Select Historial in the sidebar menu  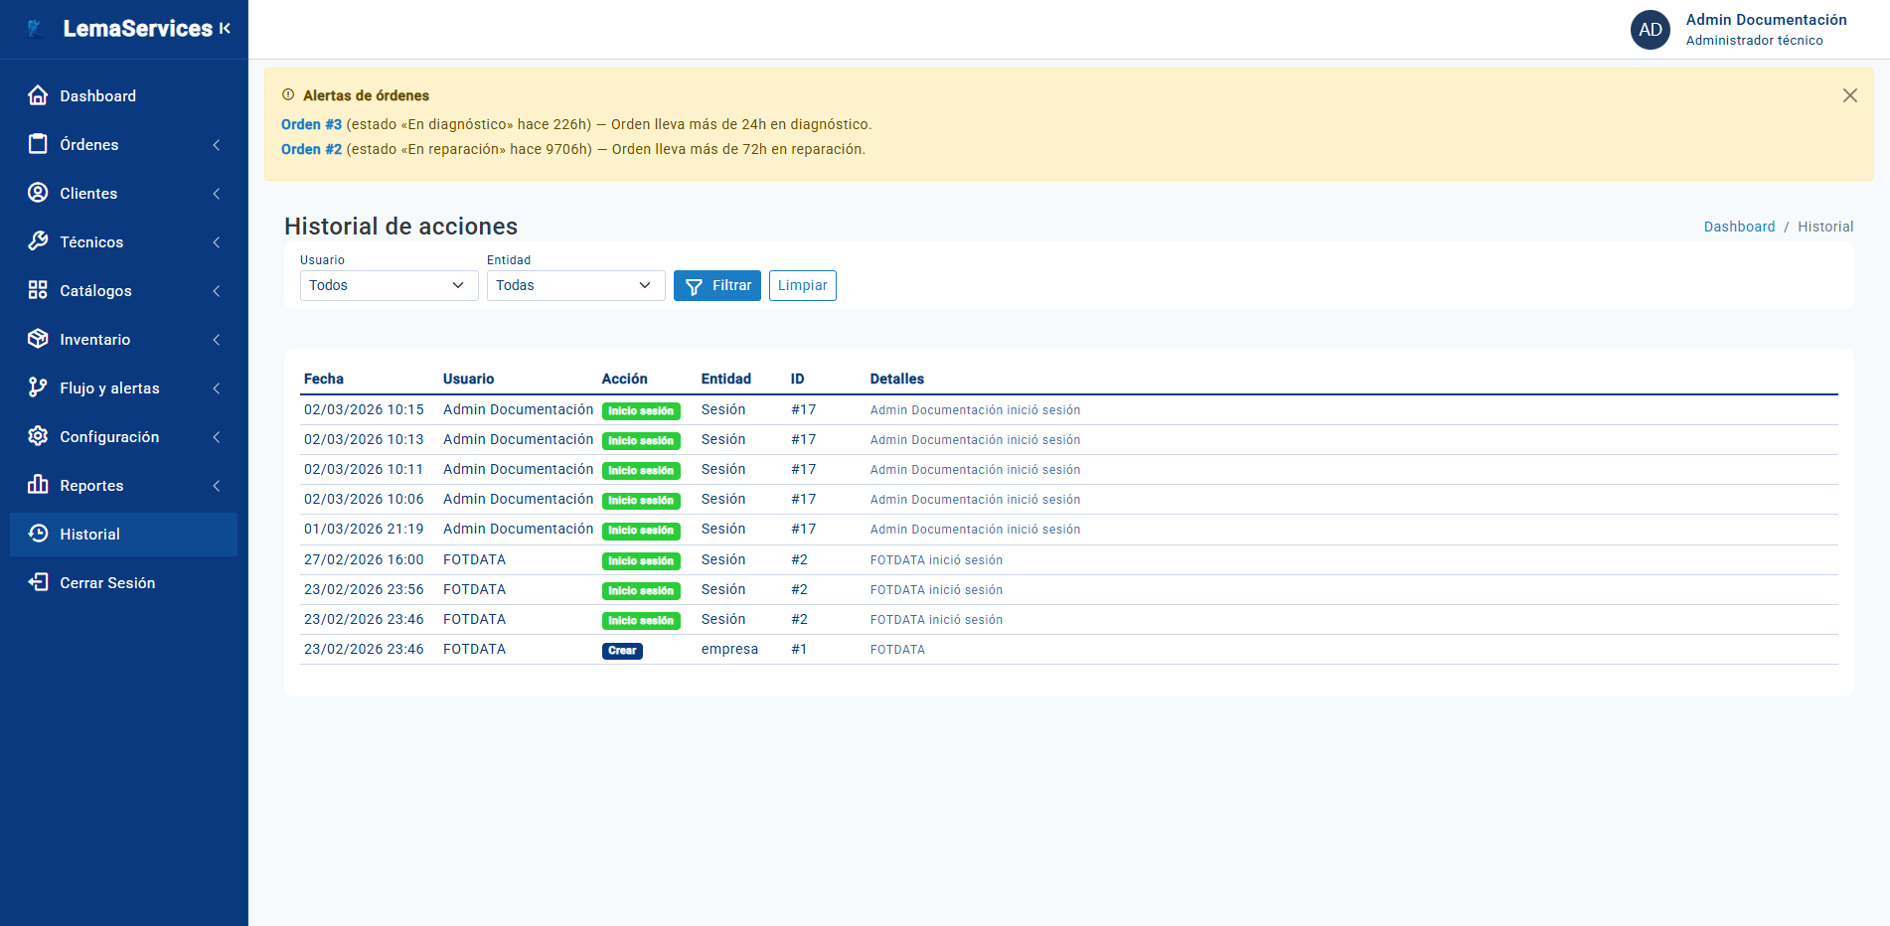(x=89, y=535)
